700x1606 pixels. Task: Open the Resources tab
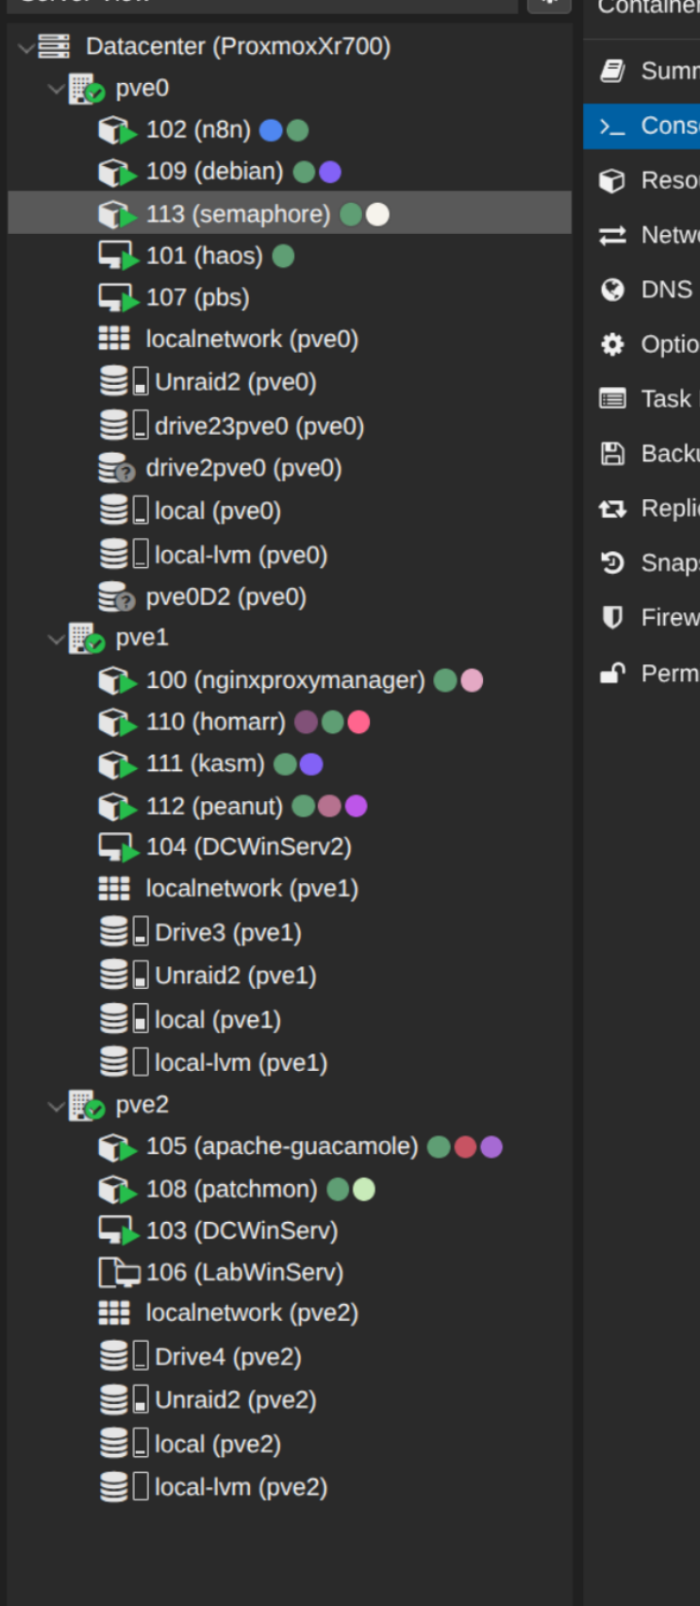[x=642, y=180]
